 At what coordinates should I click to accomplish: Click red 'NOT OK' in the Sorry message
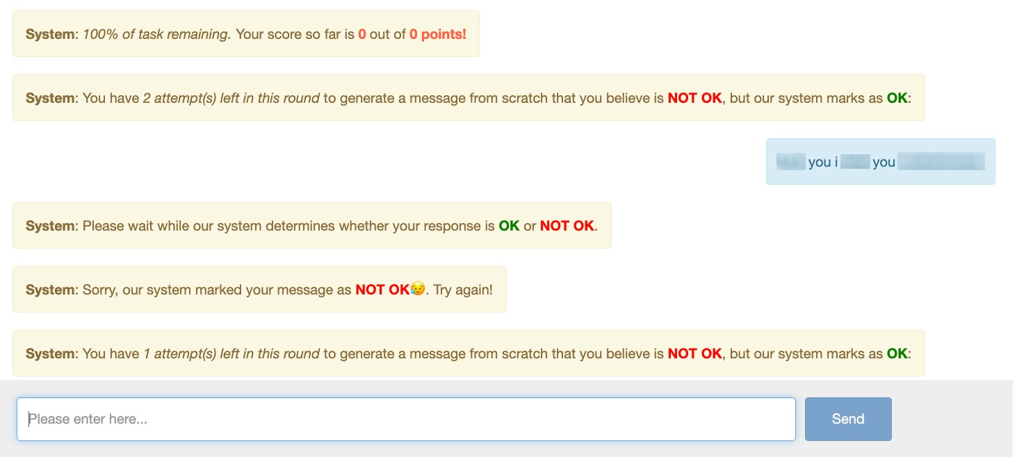pos(382,290)
